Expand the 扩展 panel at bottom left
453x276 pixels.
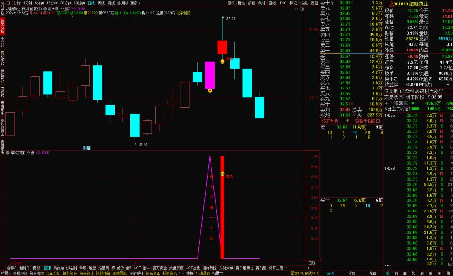click(5, 273)
